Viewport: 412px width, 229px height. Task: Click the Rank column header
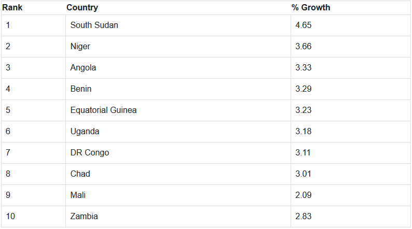click(x=11, y=8)
